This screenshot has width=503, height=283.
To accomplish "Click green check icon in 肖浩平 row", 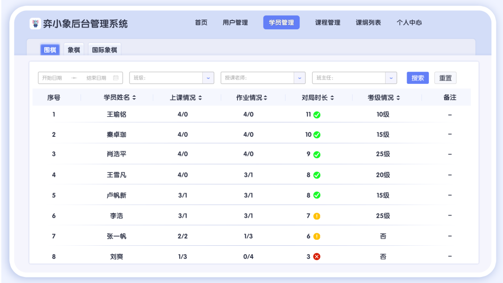I will pos(317,155).
